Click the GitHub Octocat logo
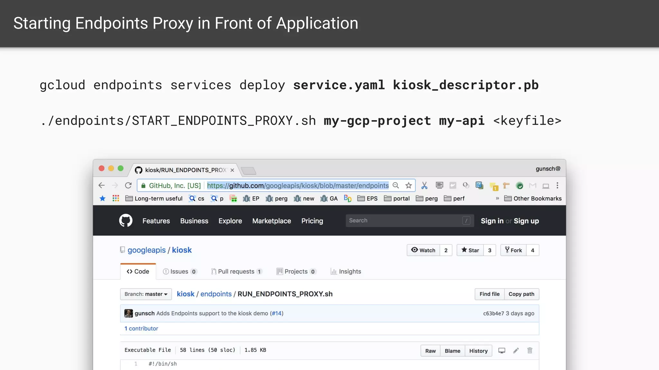Viewport: 659px width, 370px height. coord(126,221)
